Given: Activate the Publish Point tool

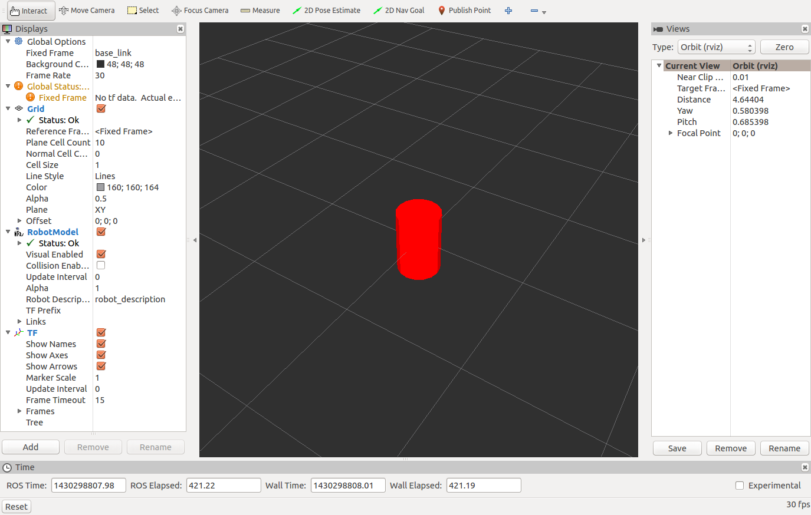Looking at the screenshot, I should [465, 11].
